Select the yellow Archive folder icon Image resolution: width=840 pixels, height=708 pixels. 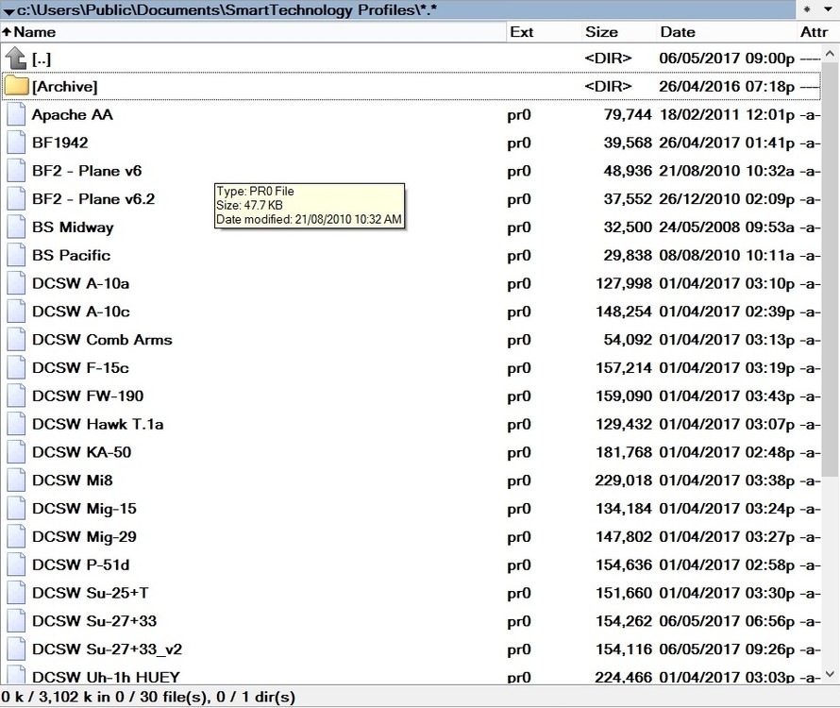[16, 86]
